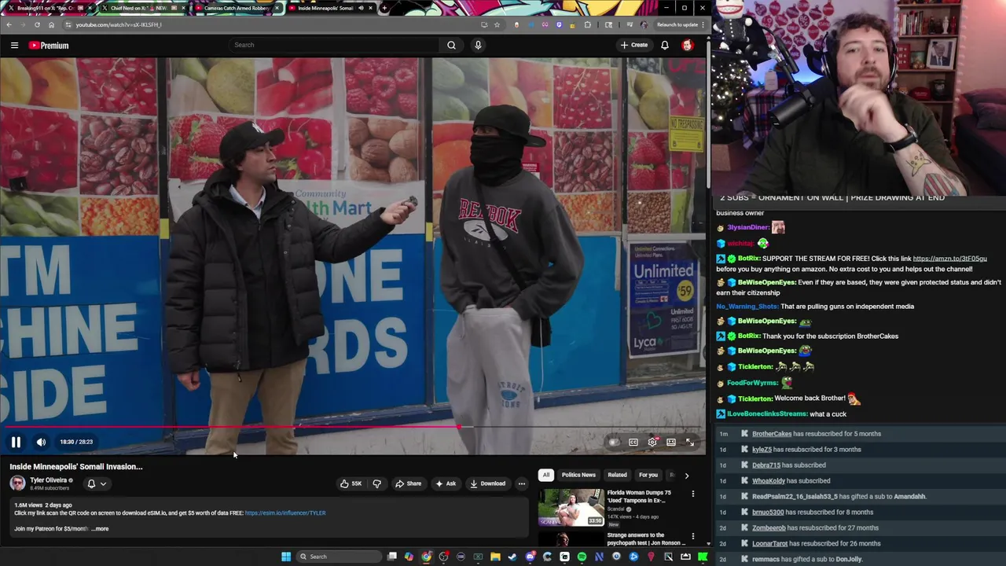This screenshot has height=566, width=1006.
Task: Download the video
Action: [488, 483]
